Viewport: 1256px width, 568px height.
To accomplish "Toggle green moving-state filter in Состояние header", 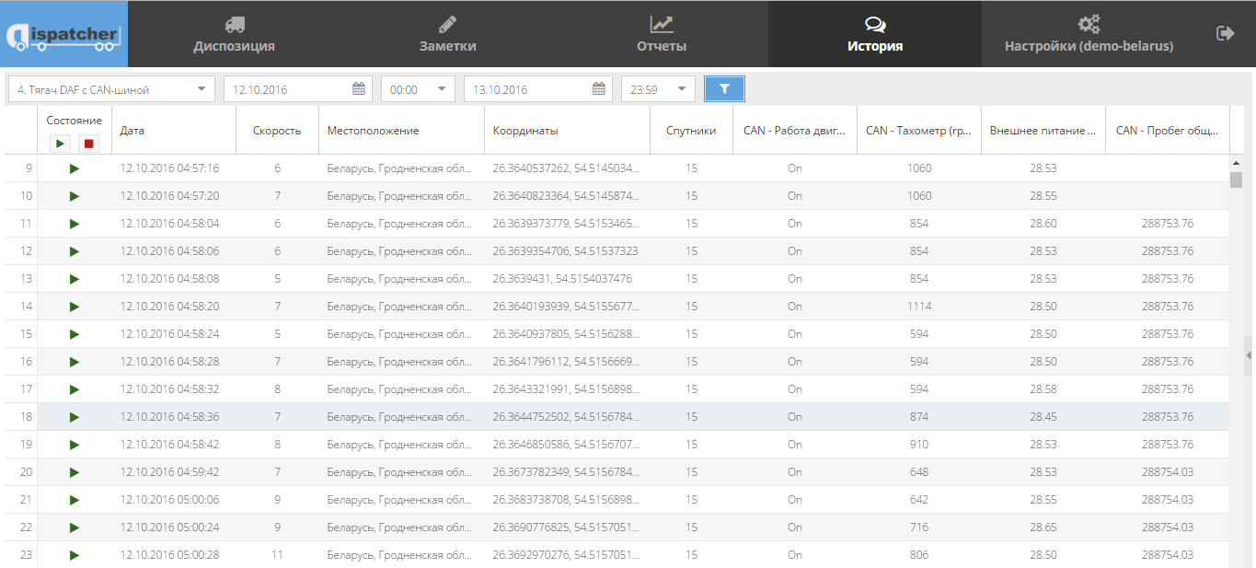I will point(61,143).
